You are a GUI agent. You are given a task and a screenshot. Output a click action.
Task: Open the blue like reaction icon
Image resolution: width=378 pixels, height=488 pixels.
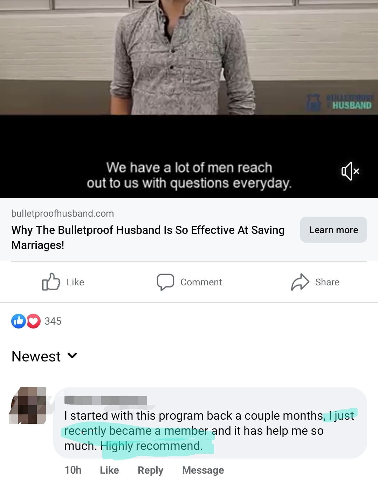(19, 321)
